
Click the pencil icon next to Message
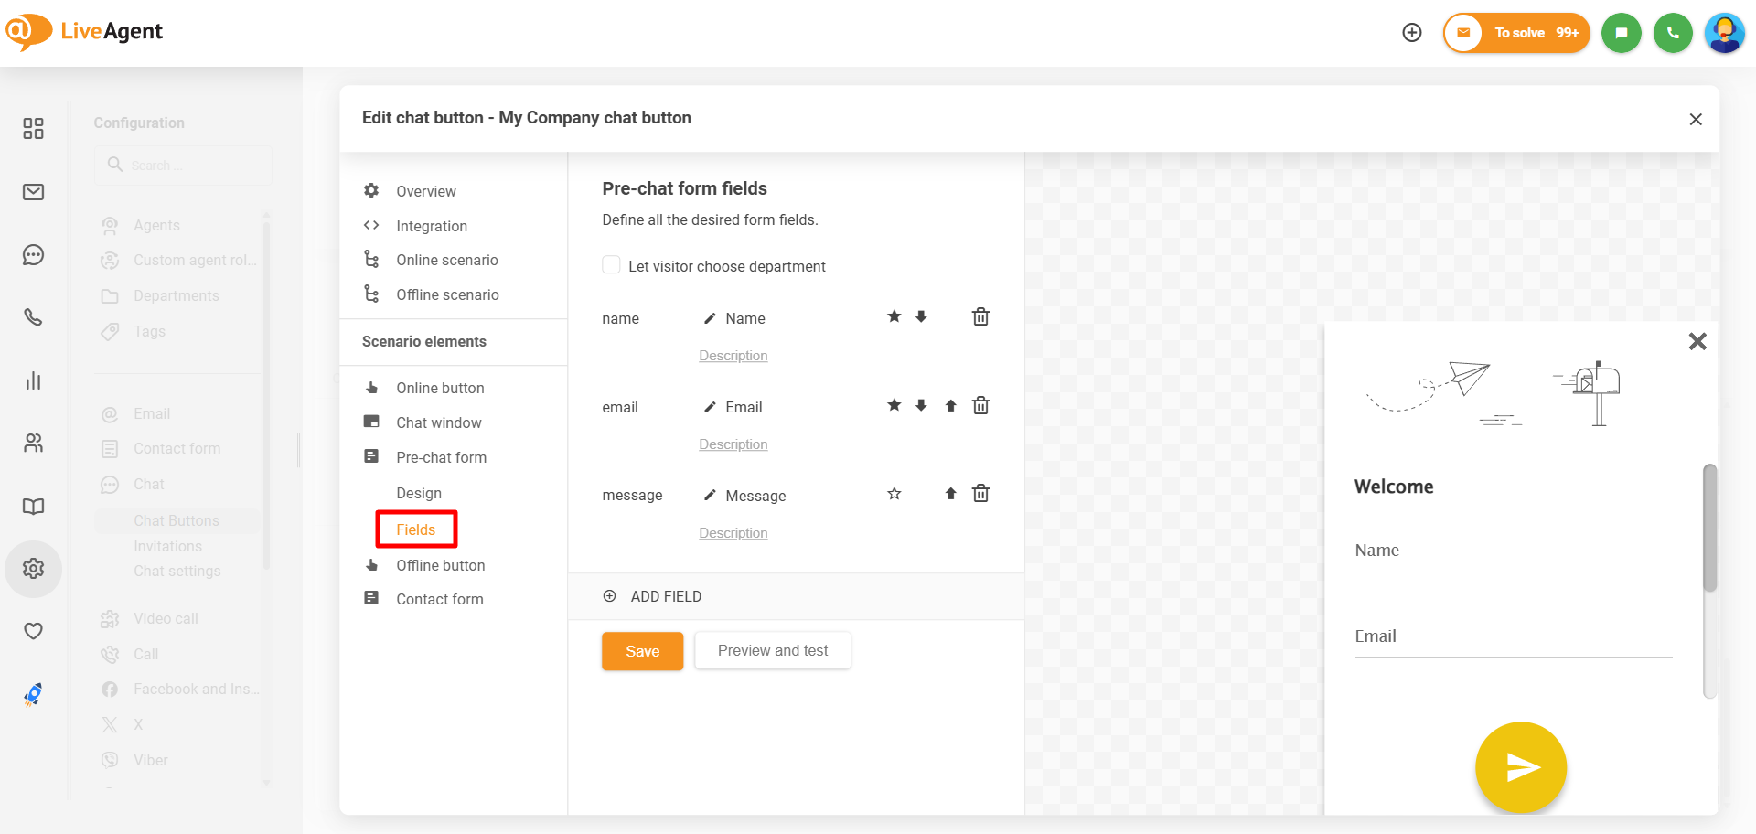[710, 496]
